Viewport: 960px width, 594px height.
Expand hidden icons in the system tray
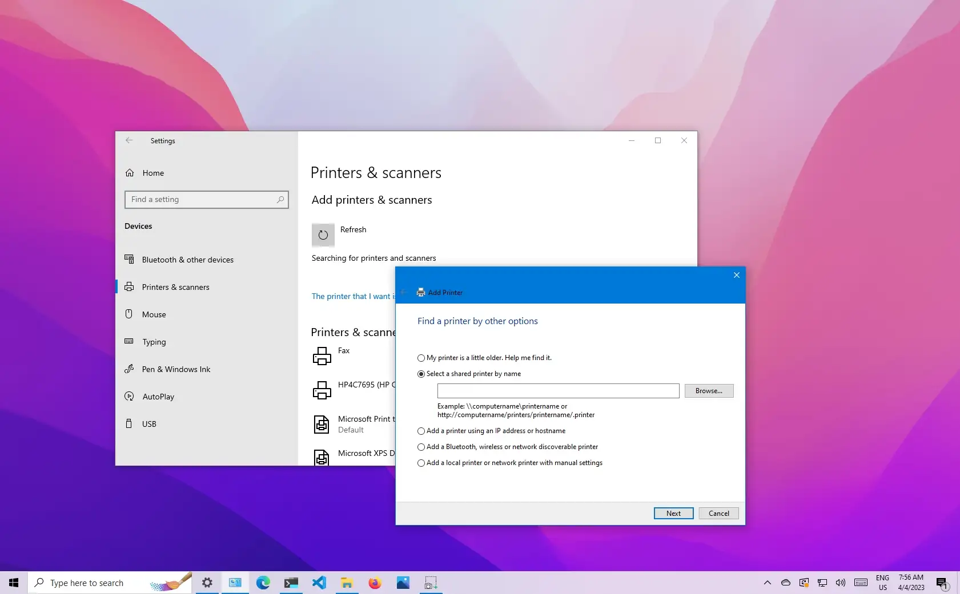point(767,583)
